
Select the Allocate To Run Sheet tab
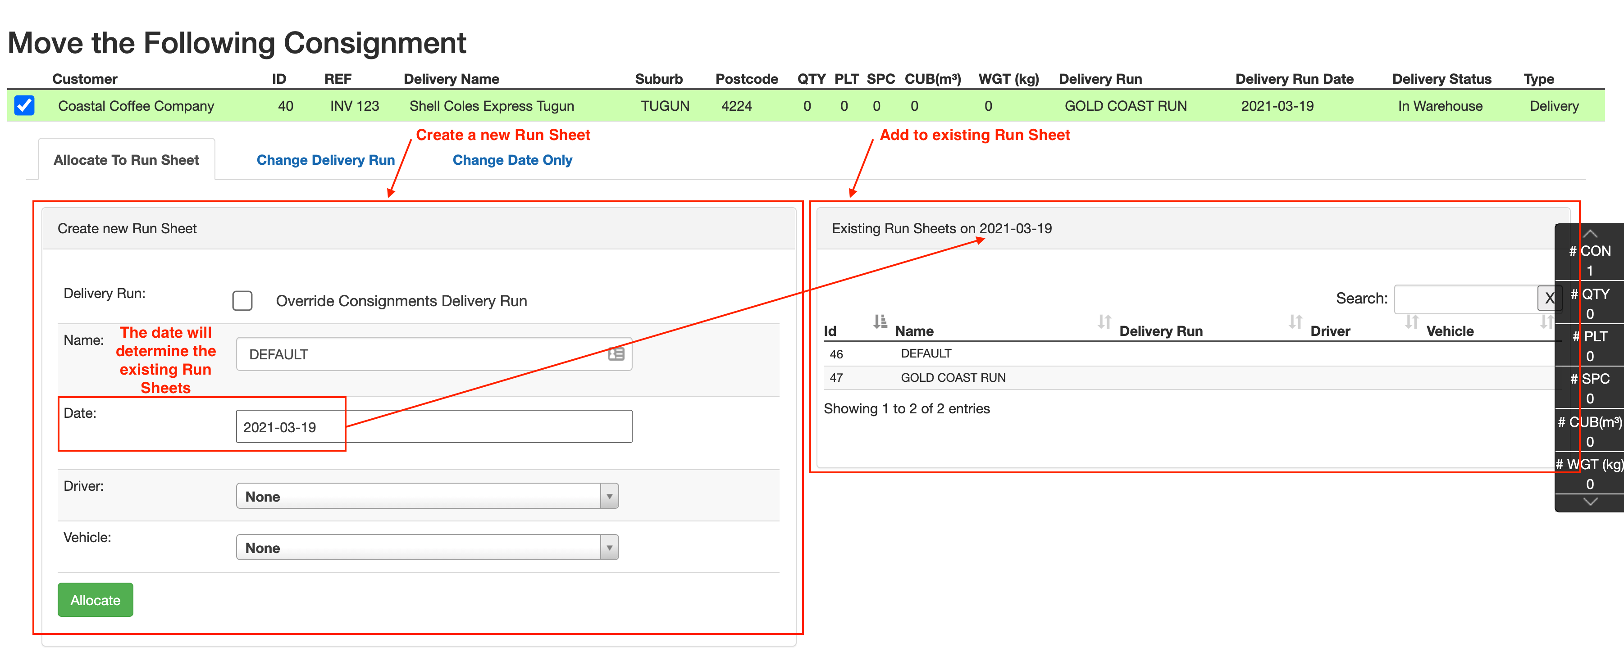coord(126,160)
